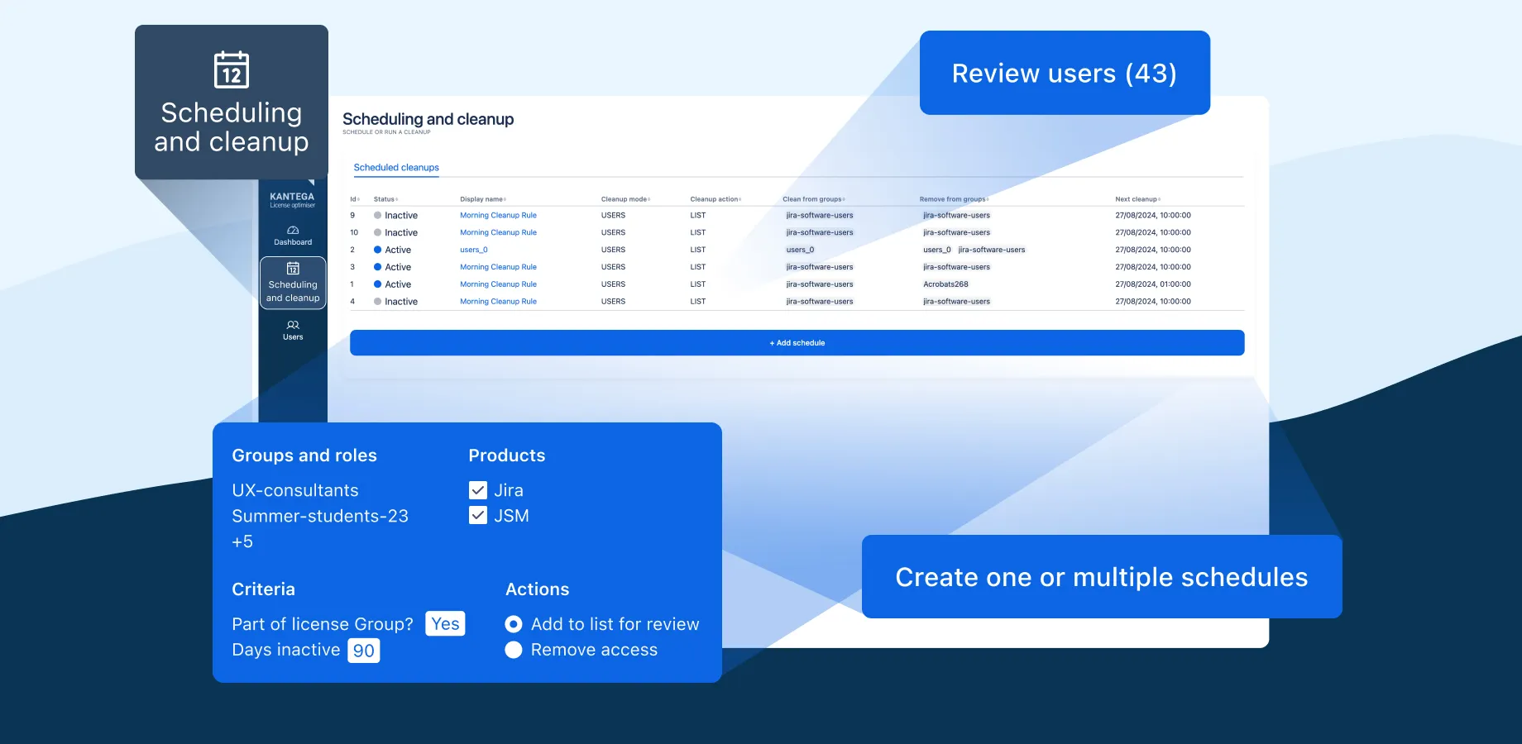The image size is (1522, 744).
Task: Click the Kantega License optimiser logo
Action: click(x=292, y=200)
